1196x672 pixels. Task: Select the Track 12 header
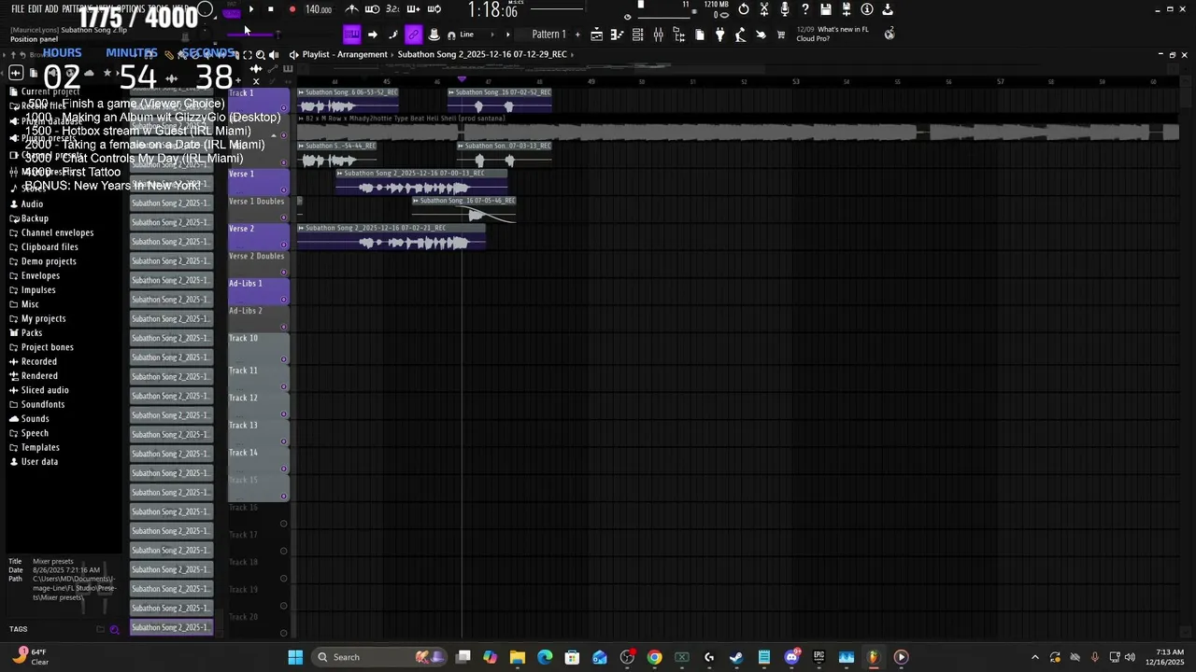pos(258,406)
